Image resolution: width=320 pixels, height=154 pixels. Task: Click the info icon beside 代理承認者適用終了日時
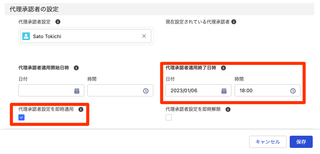tap(223, 68)
